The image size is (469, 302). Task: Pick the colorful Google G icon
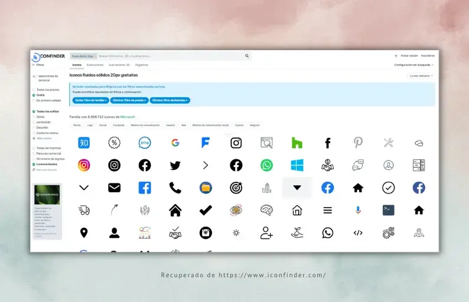[x=175, y=143]
